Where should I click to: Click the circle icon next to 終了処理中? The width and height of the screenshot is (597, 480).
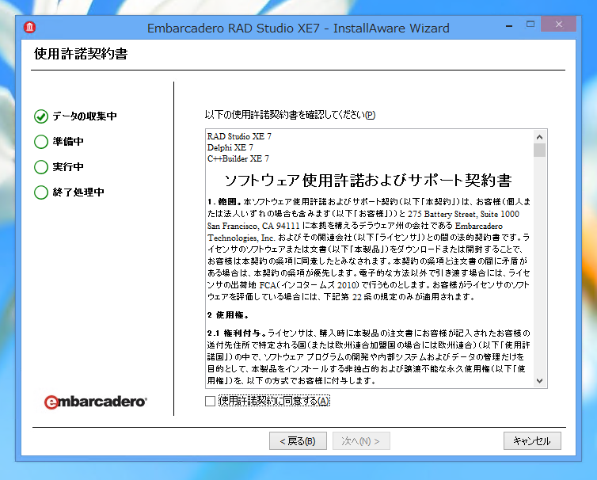[41, 192]
